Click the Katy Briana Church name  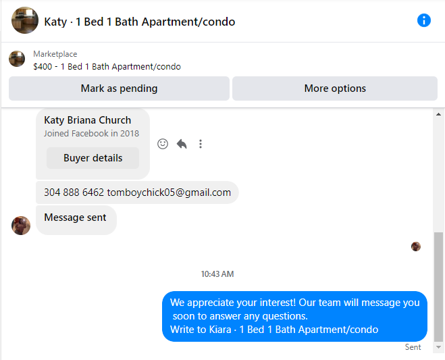pos(87,120)
